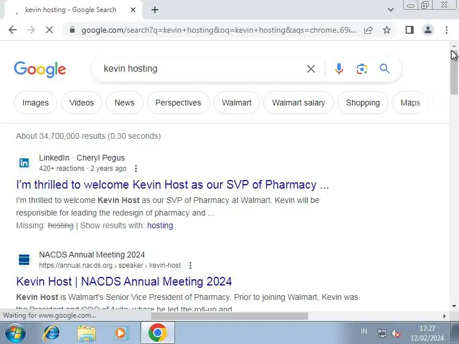
Task: Open the tab search dropdown arrow
Action: [391, 10]
